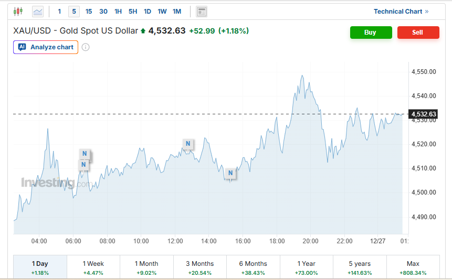Open the Technical Chart link
The image size is (452, 280).
401,12
